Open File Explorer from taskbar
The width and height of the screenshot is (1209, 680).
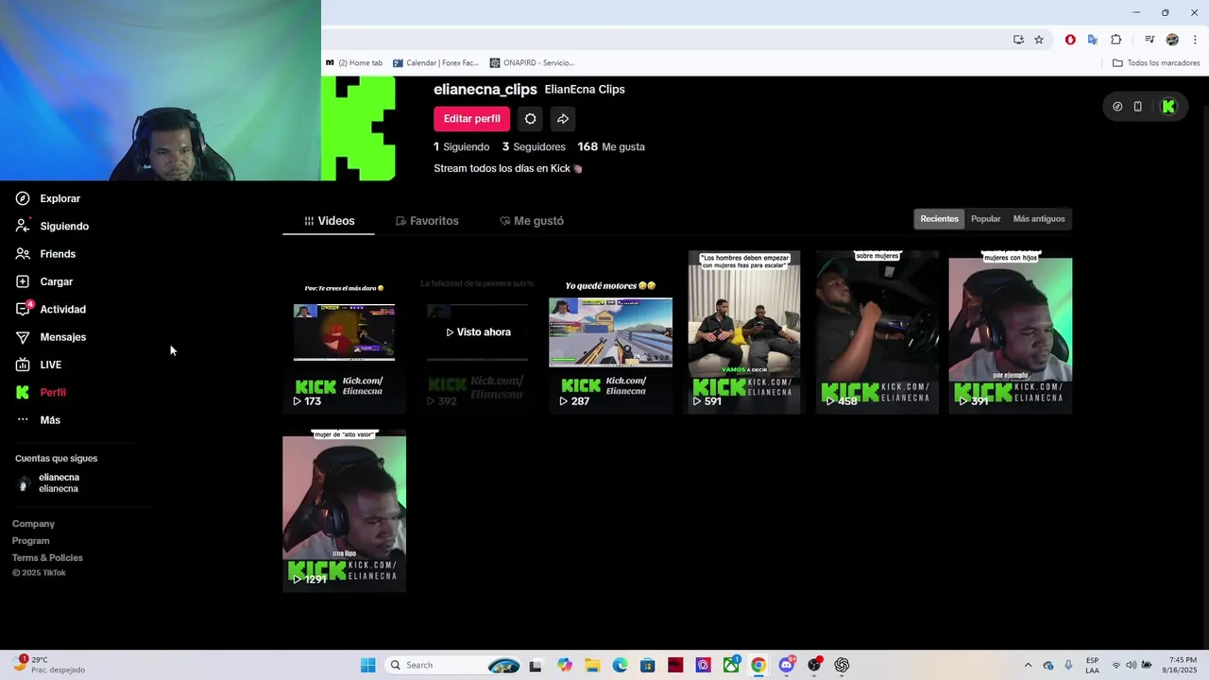pos(592,665)
